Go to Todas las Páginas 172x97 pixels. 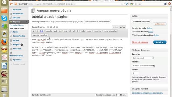(17, 25)
